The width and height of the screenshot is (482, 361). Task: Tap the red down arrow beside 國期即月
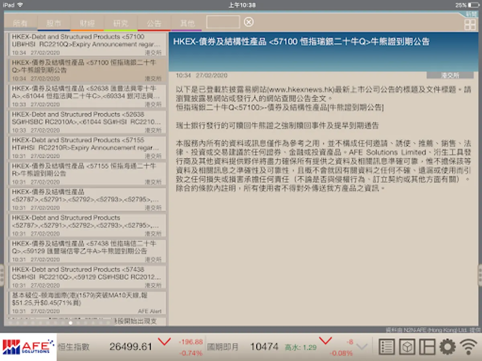[325, 341]
